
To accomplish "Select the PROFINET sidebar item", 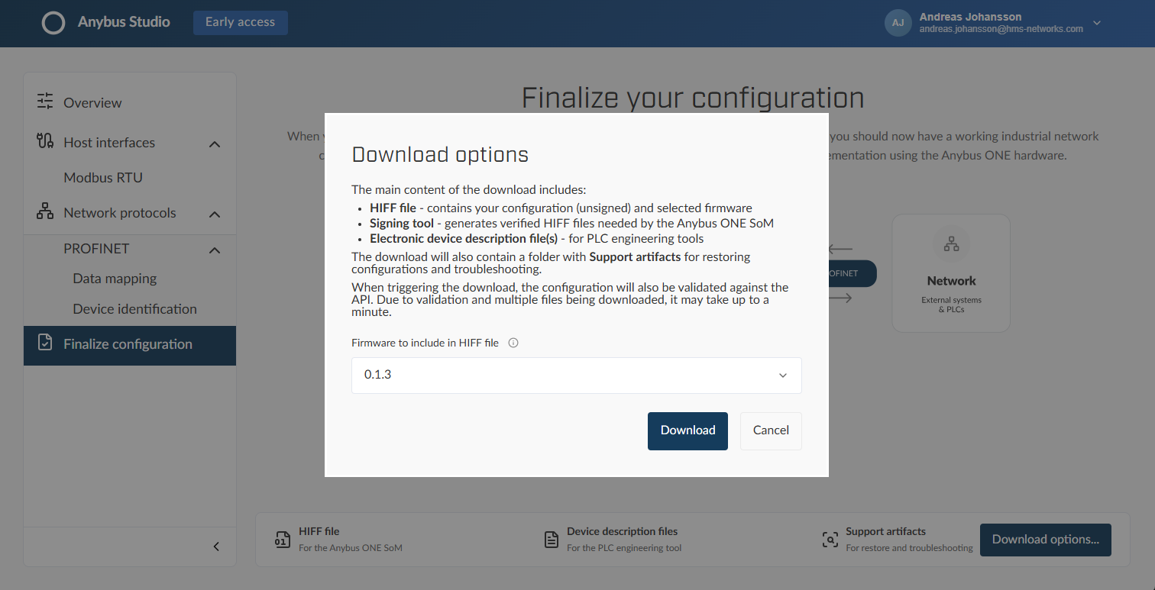I will (x=96, y=249).
